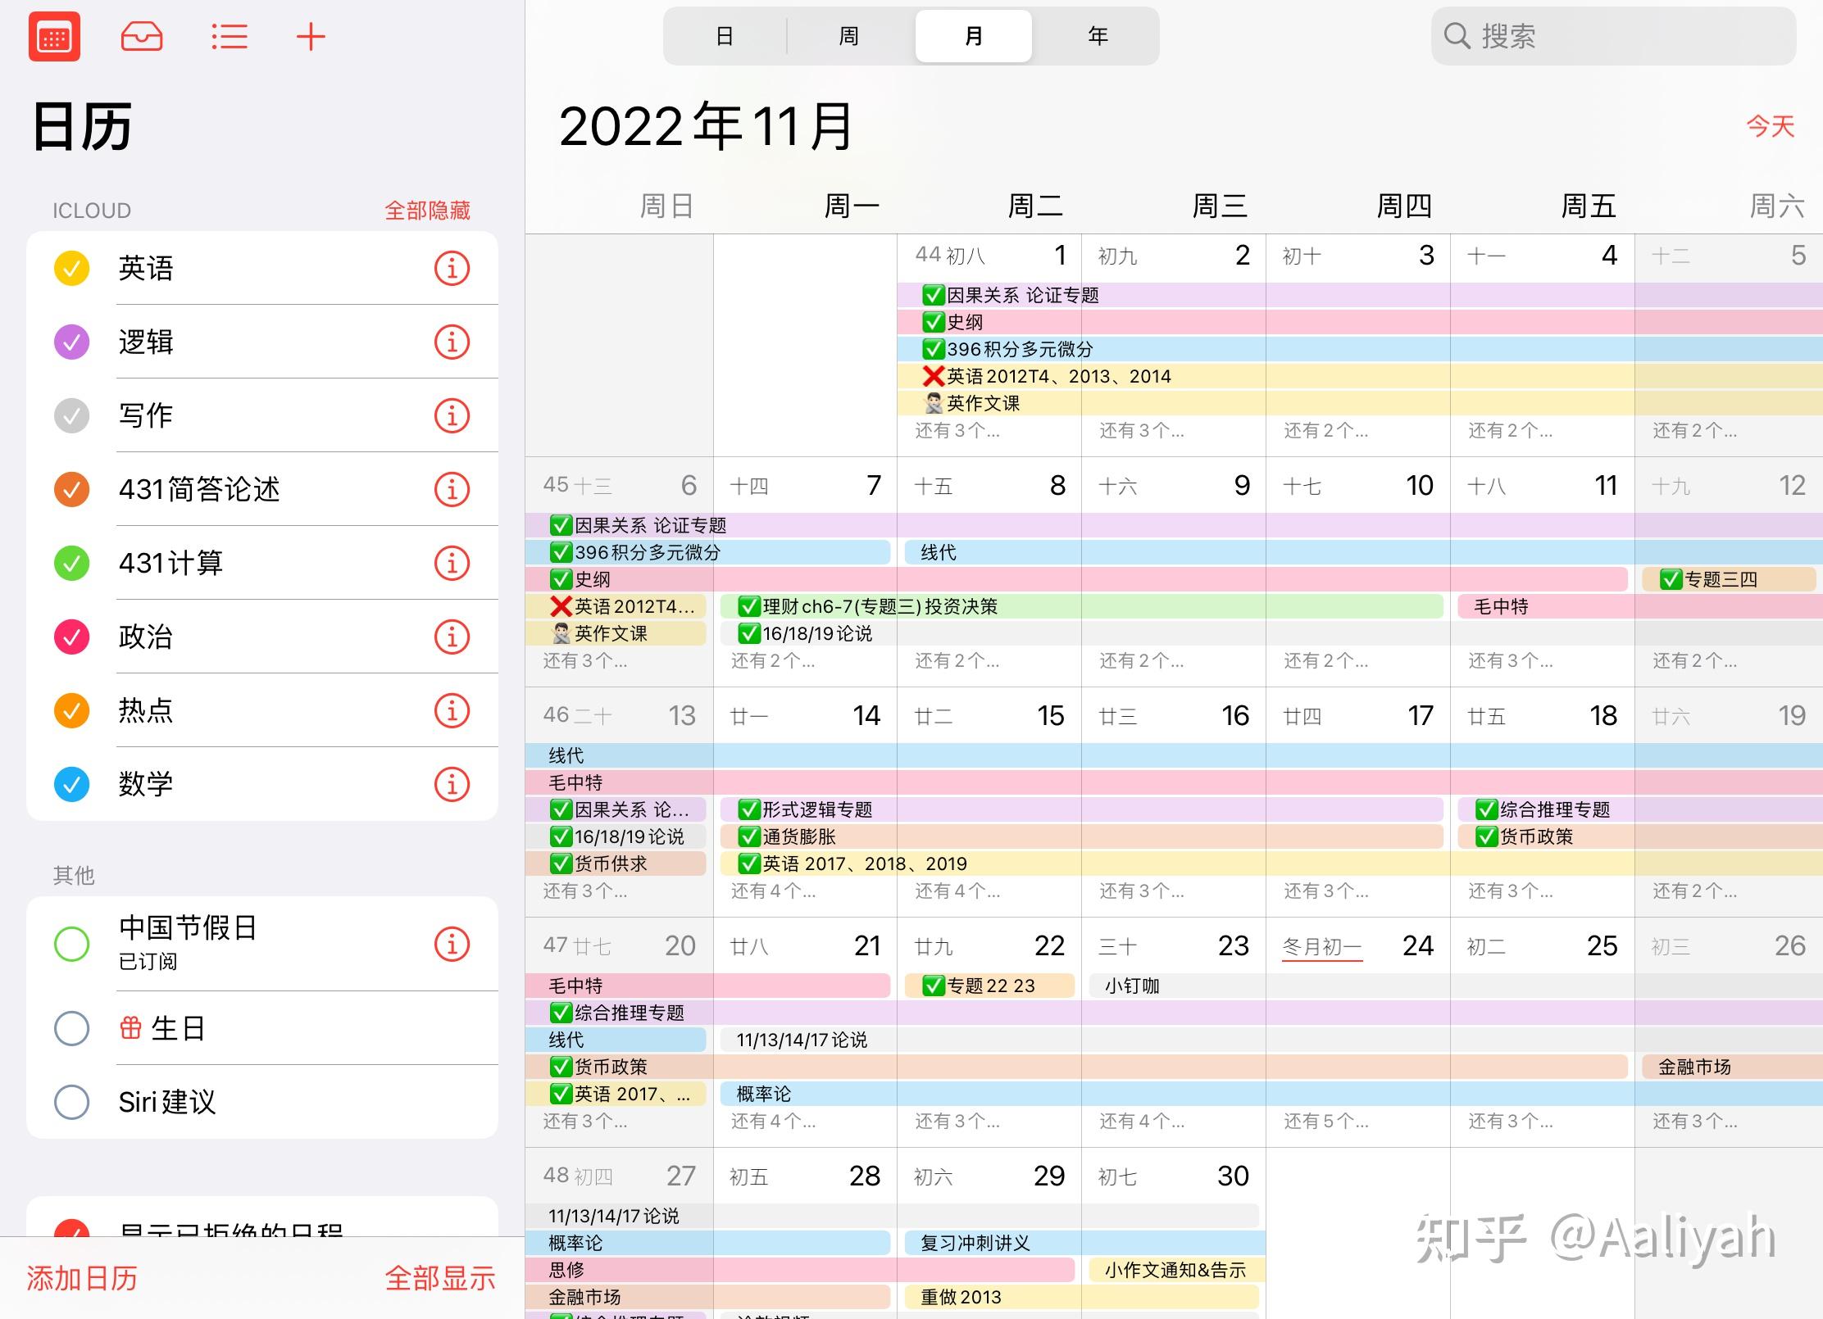Toggle the 数学 calendar checkmark
This screenshot has width=1823, height=1319.
72,785
